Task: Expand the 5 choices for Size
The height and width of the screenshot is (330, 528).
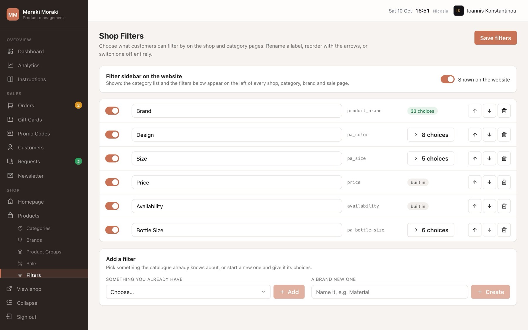Action: 431,158
